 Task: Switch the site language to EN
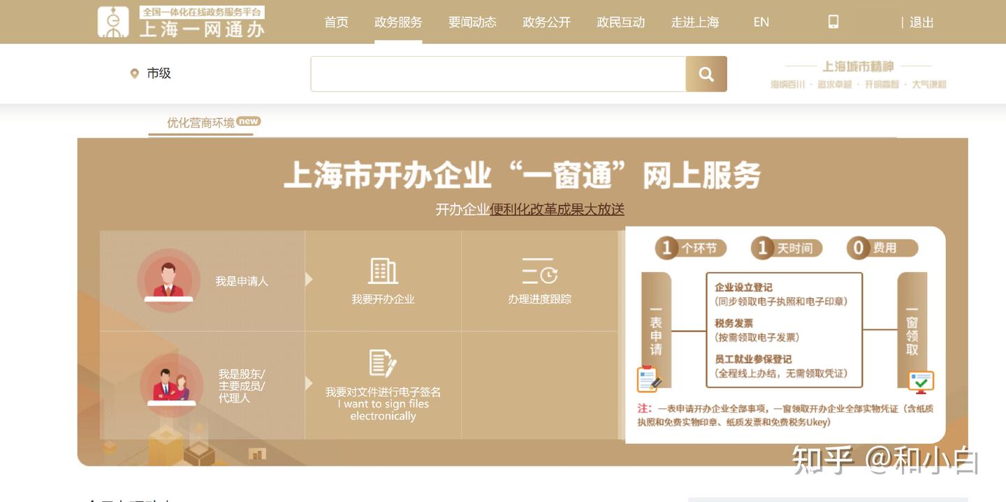(761, 22)
